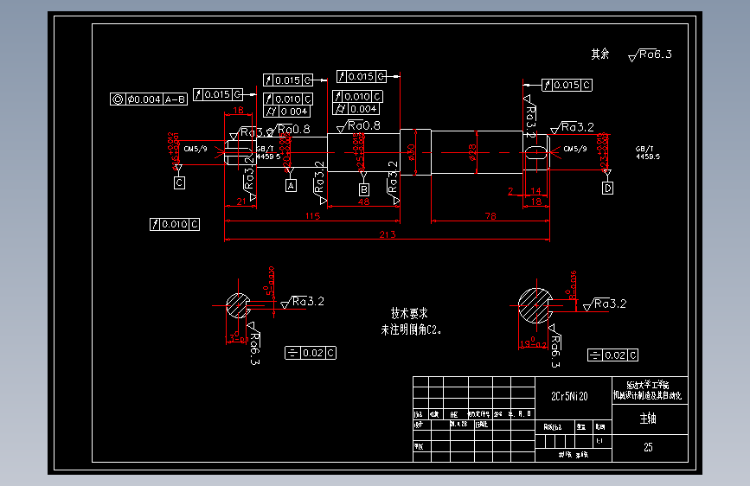Select the number 25 in title block
750x486 pixels.
click(x=648, y=447)
